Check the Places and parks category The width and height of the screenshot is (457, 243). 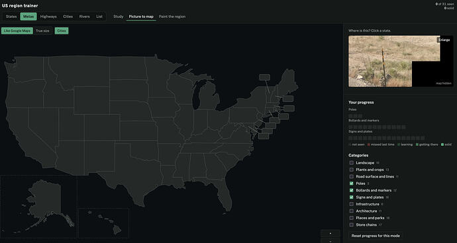[352, 218]
